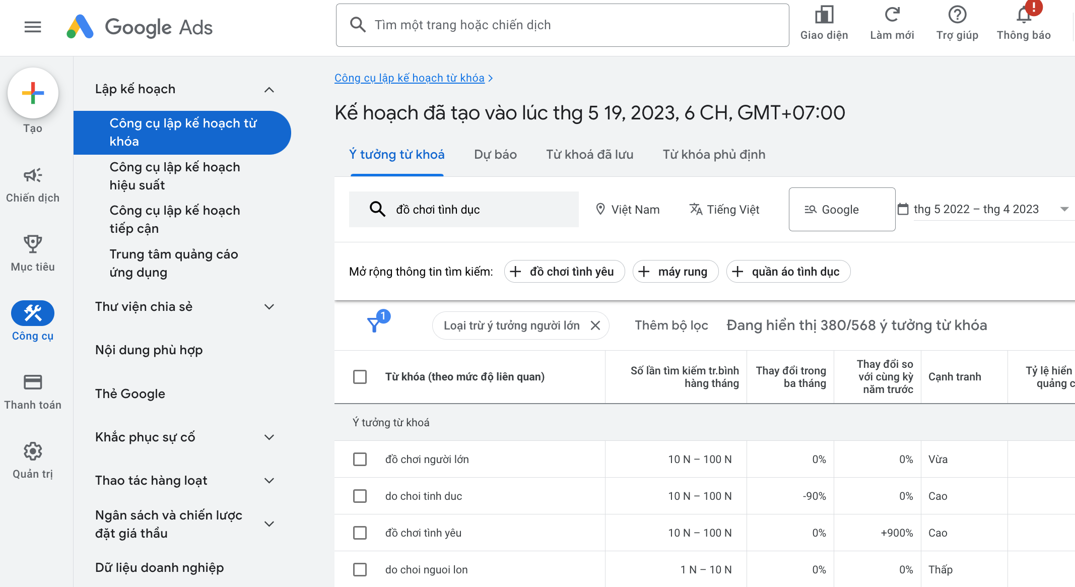Open Thanh toán card sidebar icon
This screenshot has width=1075, height=587.
point(33,382)
